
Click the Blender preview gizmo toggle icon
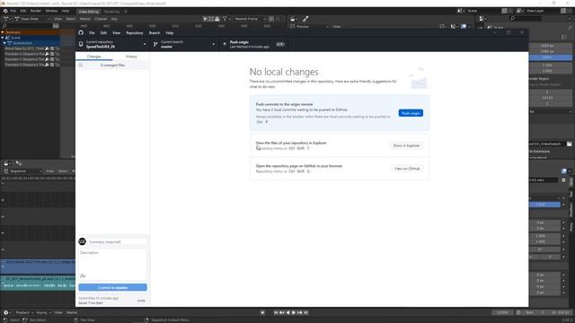tap(453, 26)
